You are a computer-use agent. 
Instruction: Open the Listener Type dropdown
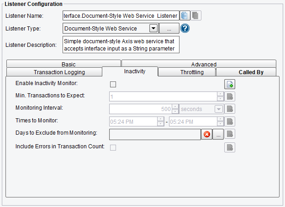[x=153, y=28]
